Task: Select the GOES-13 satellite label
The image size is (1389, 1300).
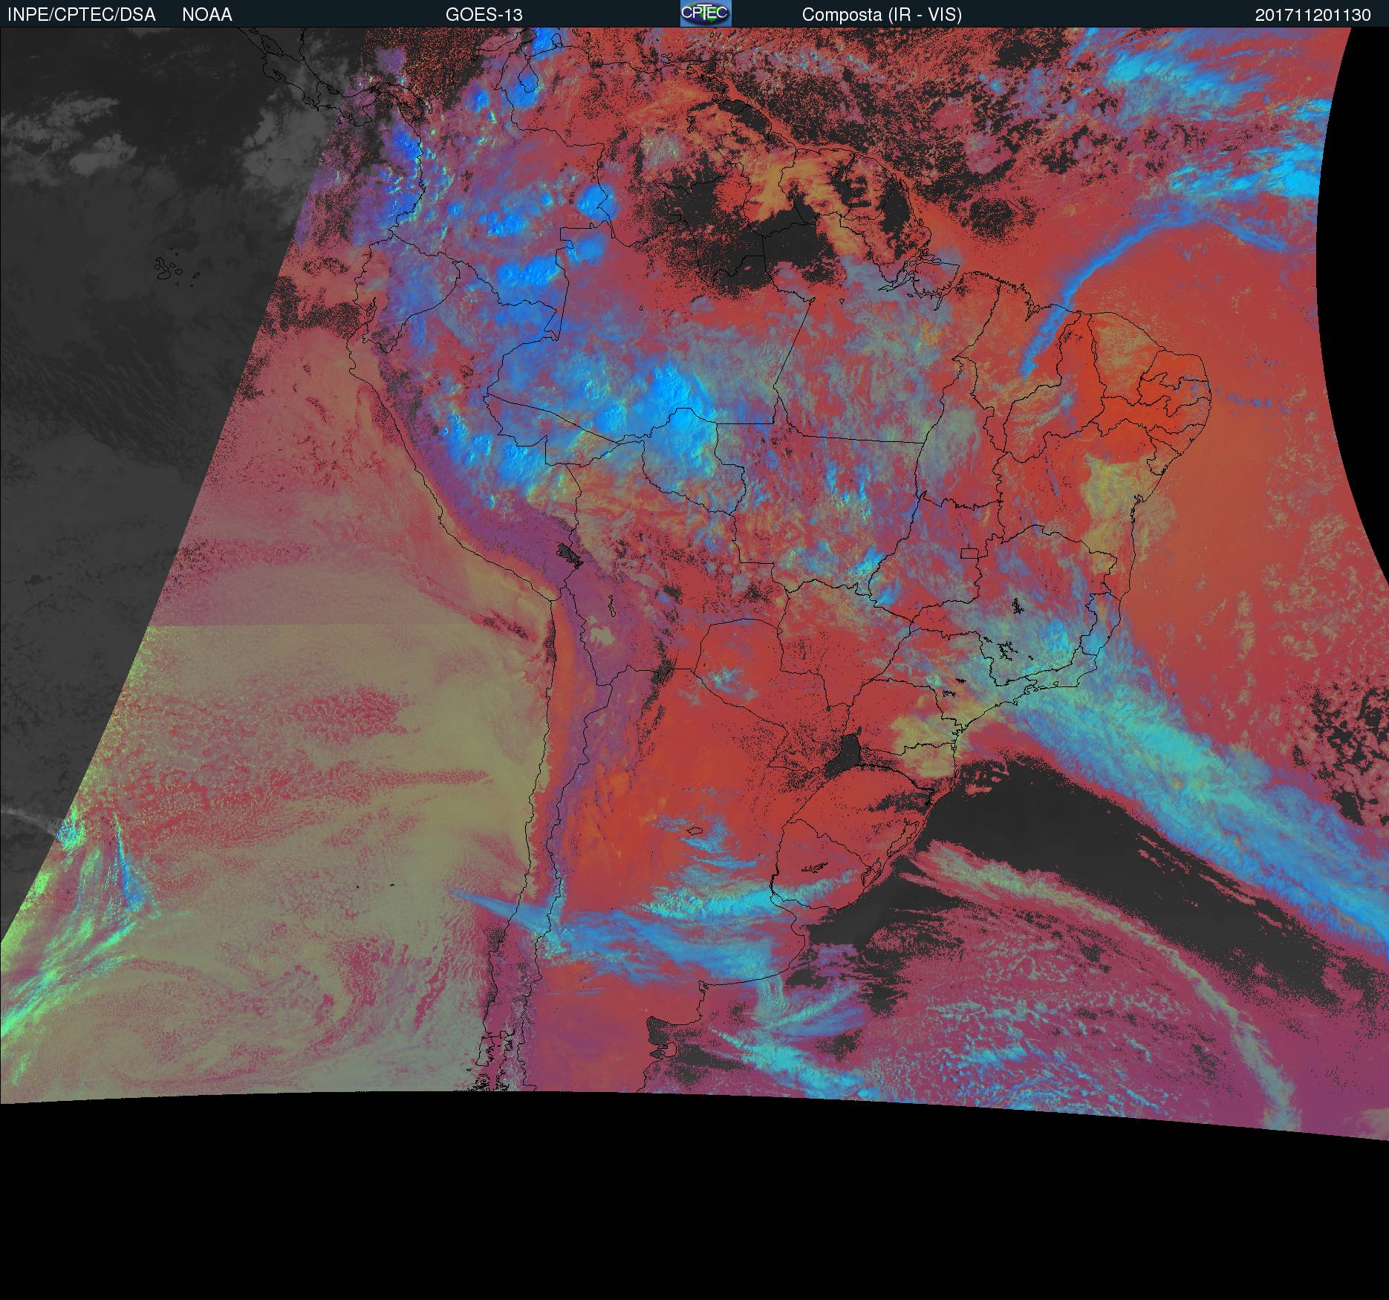Action: click(x=484, y=15)
